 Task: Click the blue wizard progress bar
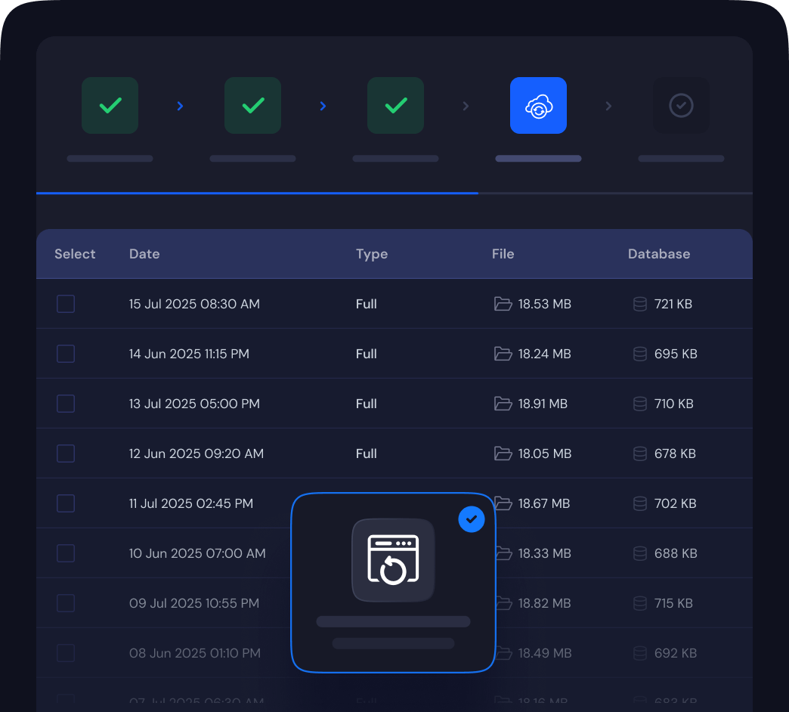257,193
